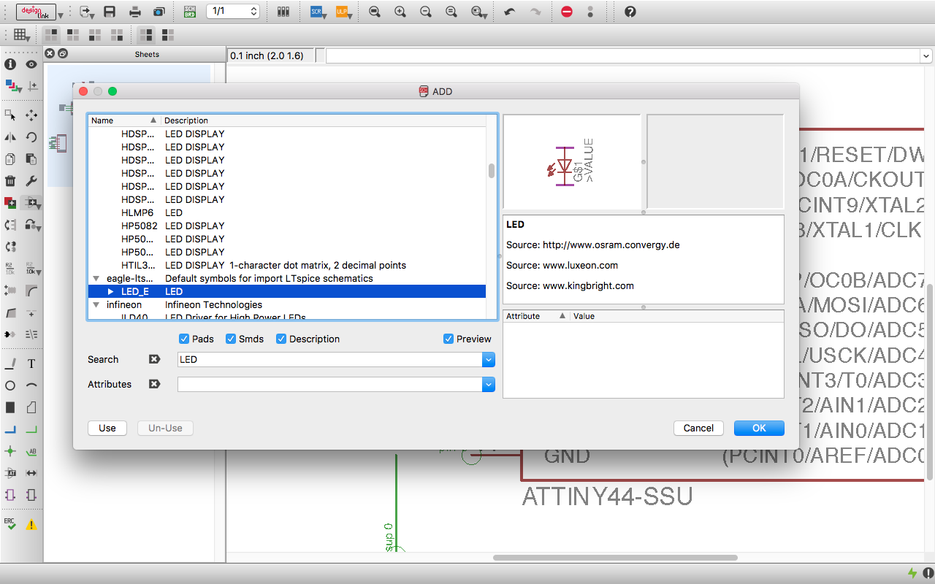
Task: Click into the Search text field
Action: (x=330, y=359)
